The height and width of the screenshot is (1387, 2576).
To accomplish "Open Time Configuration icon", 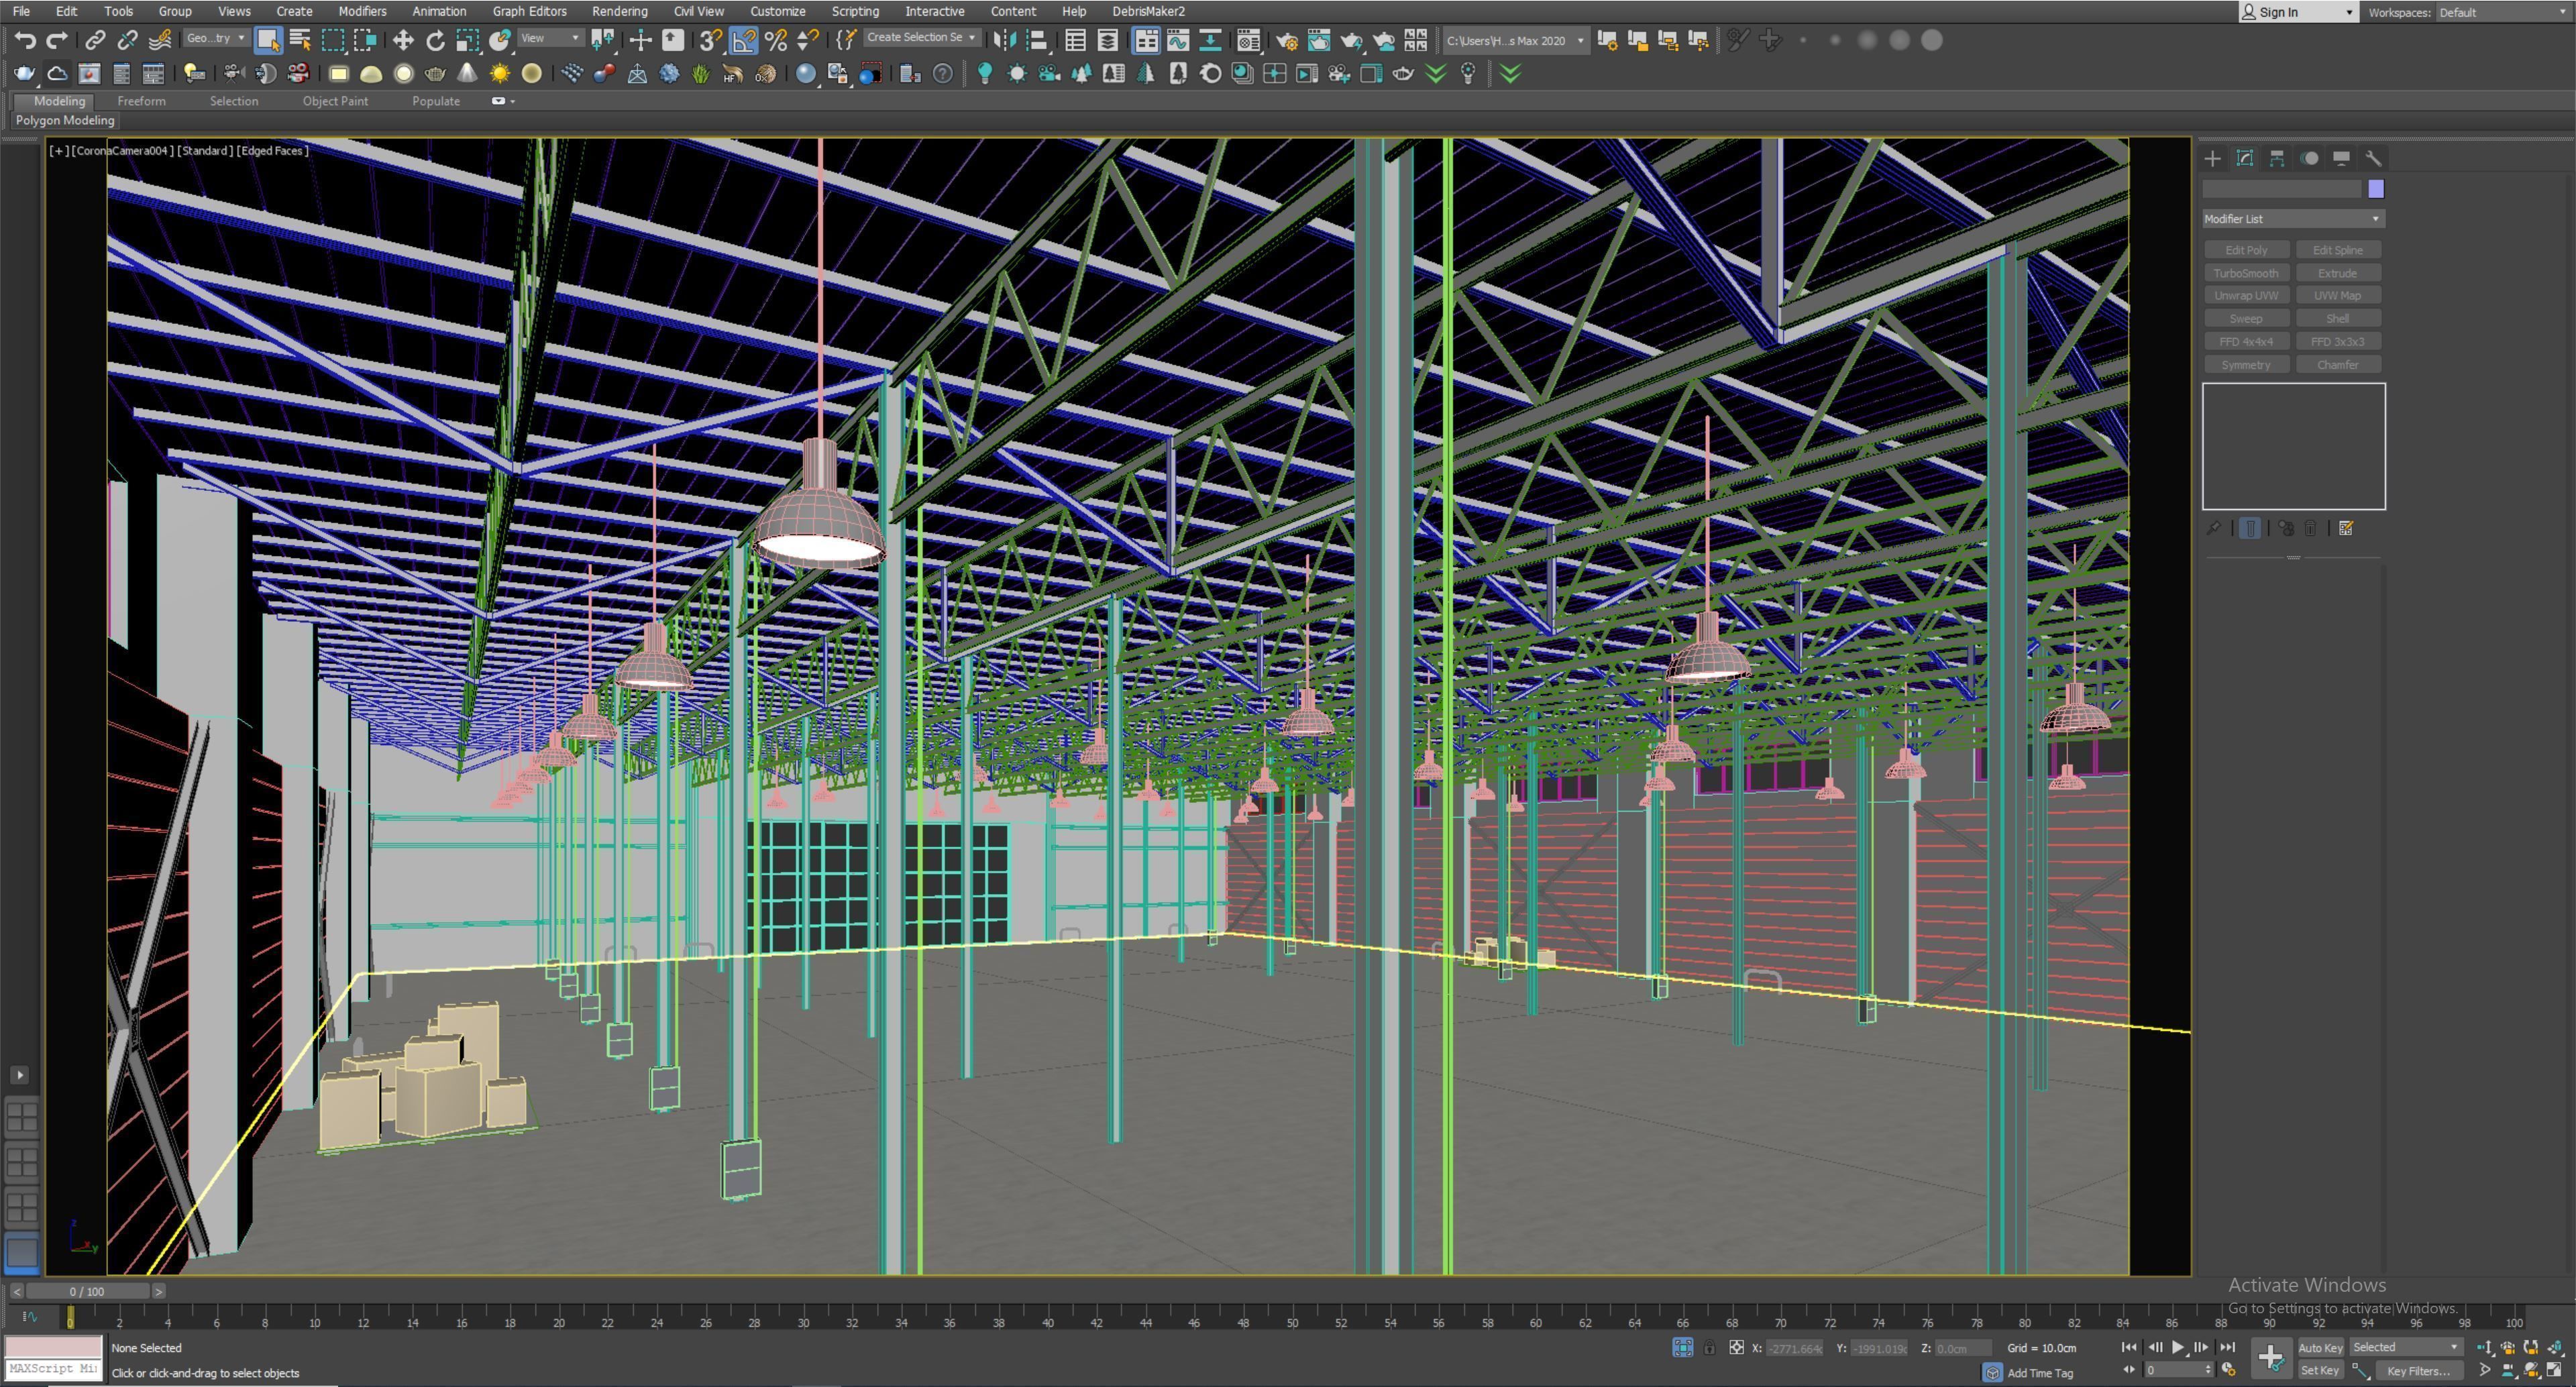I will click(2228, 1370).
